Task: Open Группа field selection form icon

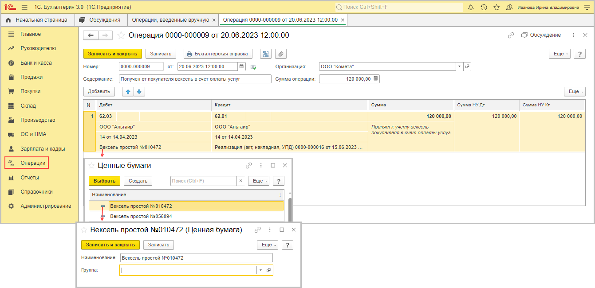Action: pyautogui.click(x=268, y=270)
